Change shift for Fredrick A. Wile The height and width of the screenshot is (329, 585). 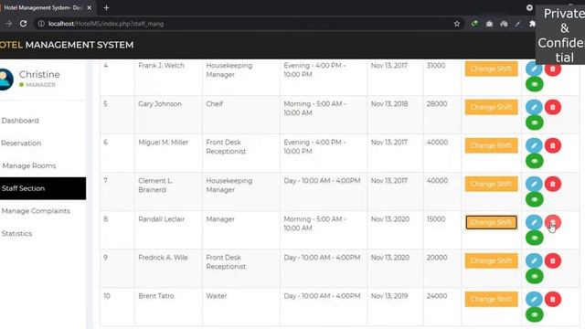coord(491,260)
